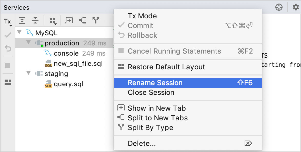Choose Close Session from the menu

coord(151,93)
